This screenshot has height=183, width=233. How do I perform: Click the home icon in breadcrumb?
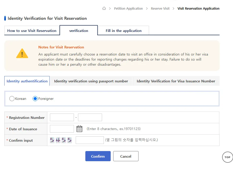pyautogui.click(x=104, y=8)
